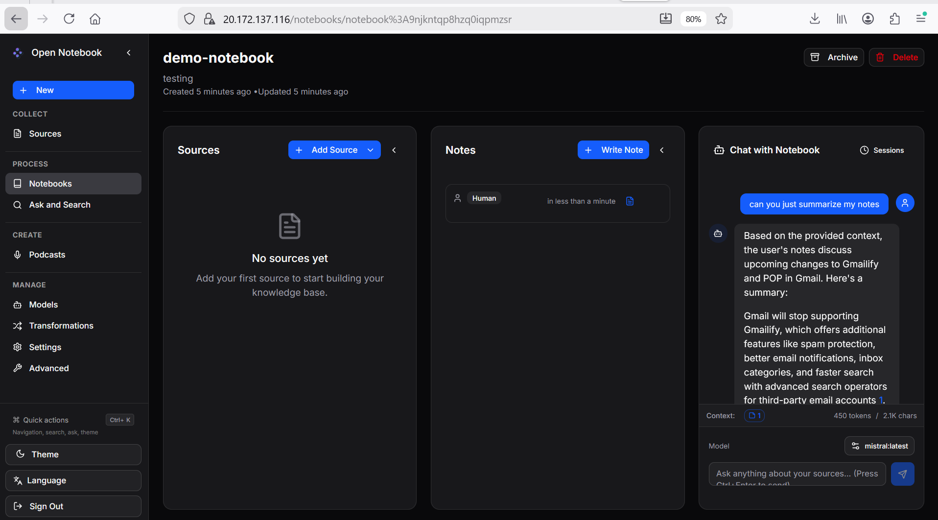
Task: Select the Podcasts icon in the sidebar
Action: [18, 255]
